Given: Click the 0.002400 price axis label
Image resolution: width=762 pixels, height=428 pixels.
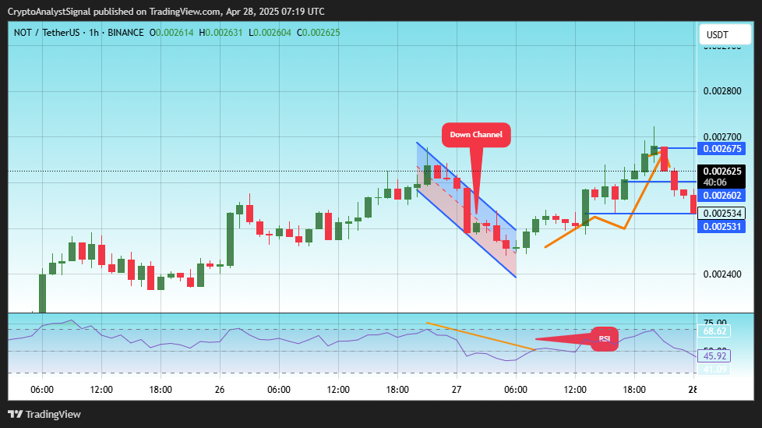Looking at the screenshot, I should click(722, 274).
